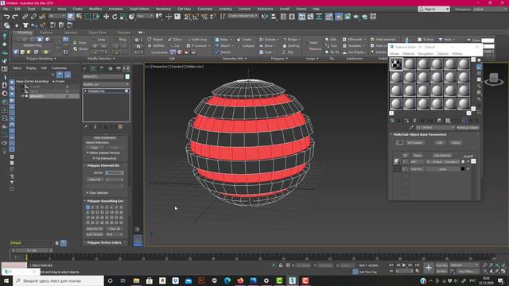Toggle smoothing group 1 button
Viewport: 509px width, 286px height.
click(x=87, y=207)
